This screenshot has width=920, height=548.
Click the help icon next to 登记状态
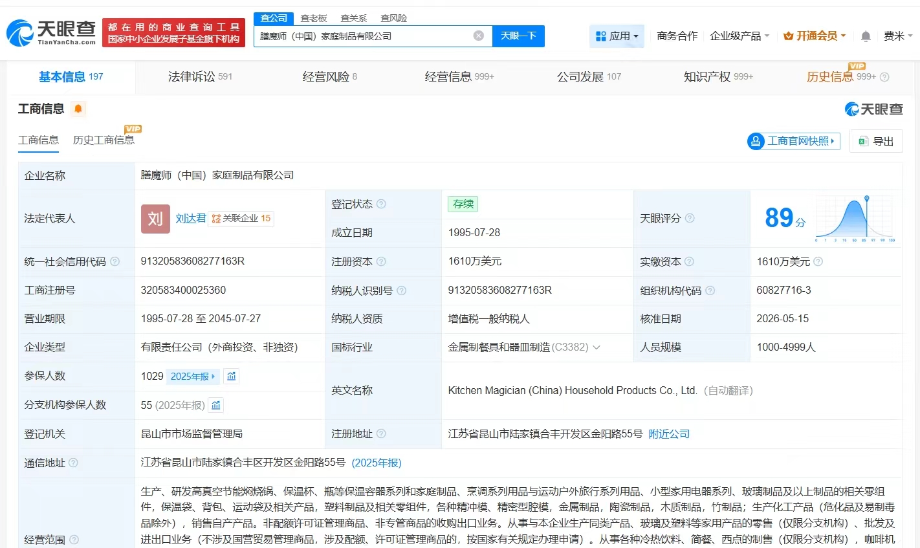tap(381, 204)
